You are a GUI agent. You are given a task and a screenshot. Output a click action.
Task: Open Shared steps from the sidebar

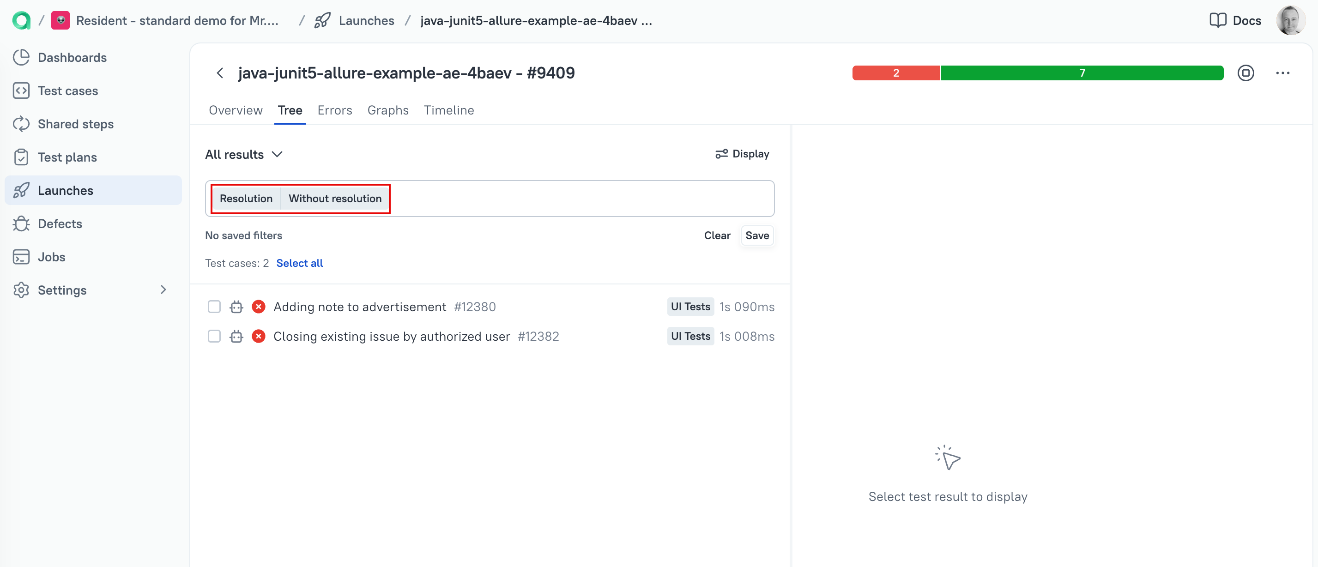coord(75,124)
